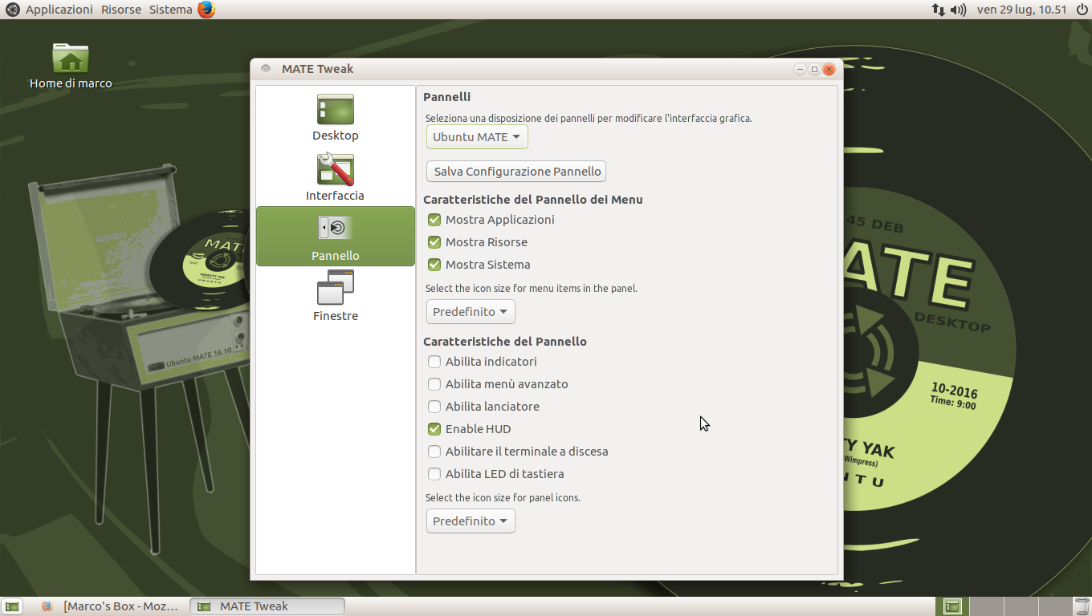Open the Desktop section in MATE Tweak
Image resolution: width=1092 pixels, height=616 pixels.
point(336,117)
